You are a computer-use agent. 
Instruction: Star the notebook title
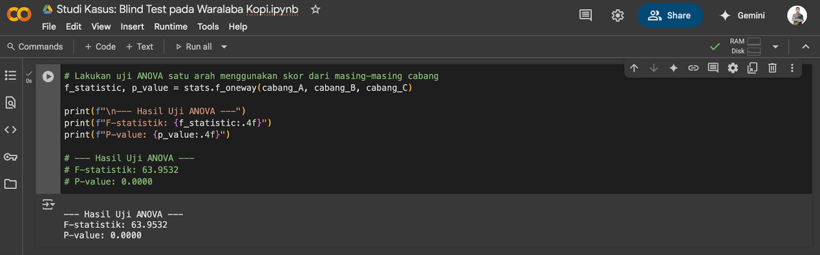point(316,9)
